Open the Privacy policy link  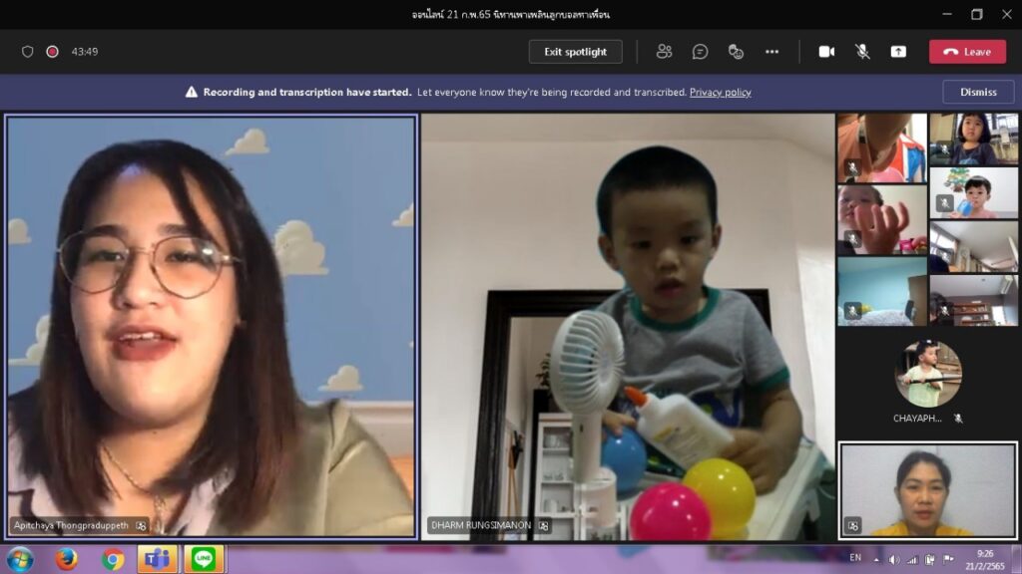(720, 93)
